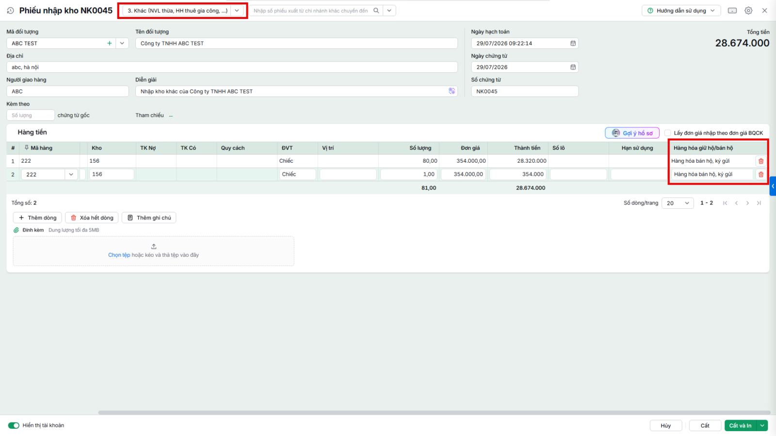Click the Tên đối tượng field

click(x=296, y=43)
